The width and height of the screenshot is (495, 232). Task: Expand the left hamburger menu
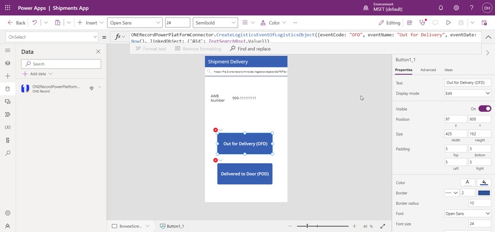point(7,50)
